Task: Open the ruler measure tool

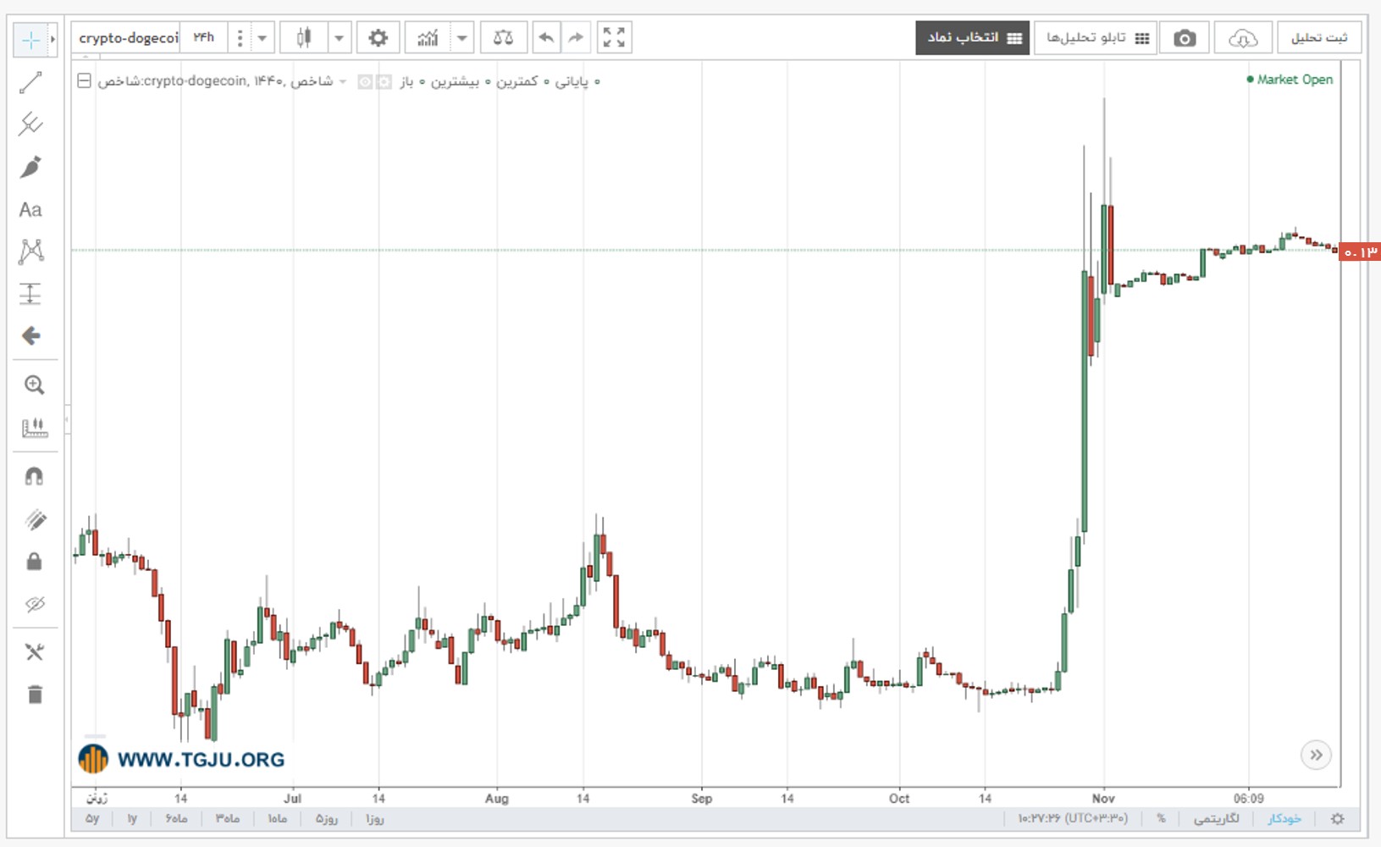Action: click(x=34, y=428)
